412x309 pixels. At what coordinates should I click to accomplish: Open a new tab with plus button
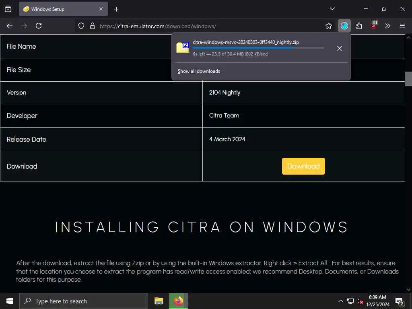[x=117, y=9]
